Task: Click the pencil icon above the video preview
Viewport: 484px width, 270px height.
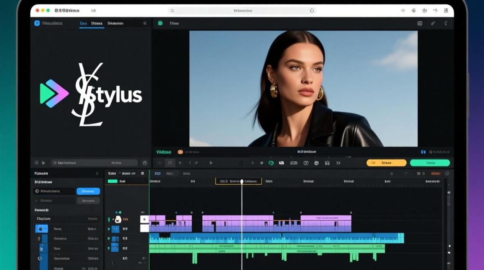Action: pos(433,23)
